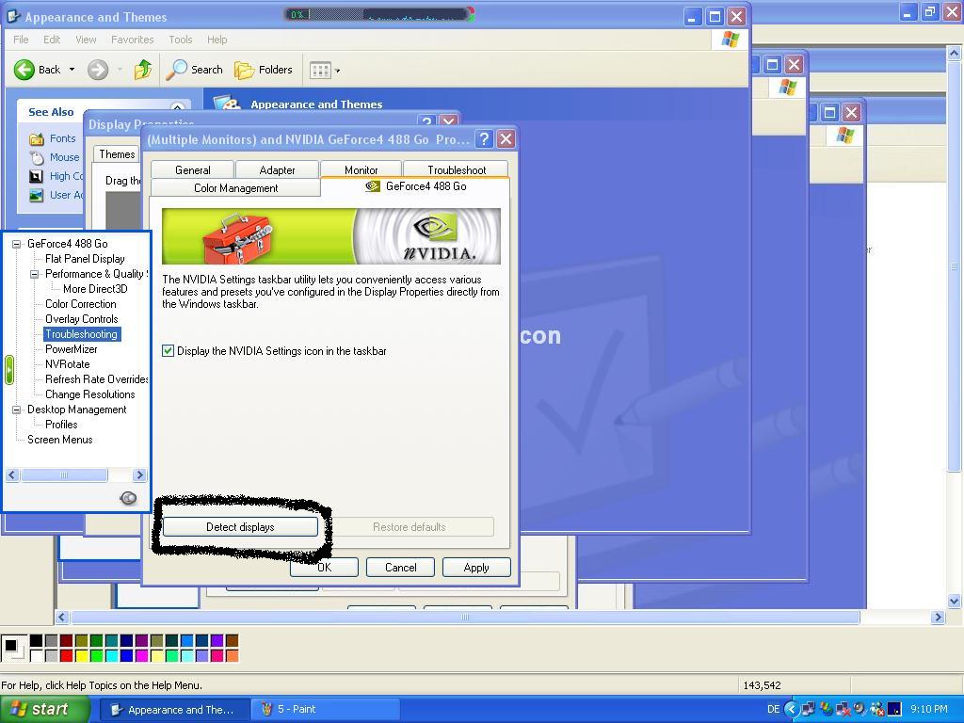Click the dark blue square tray icon
Viewport: 964px width, 723px height.
tap(894, 709)
